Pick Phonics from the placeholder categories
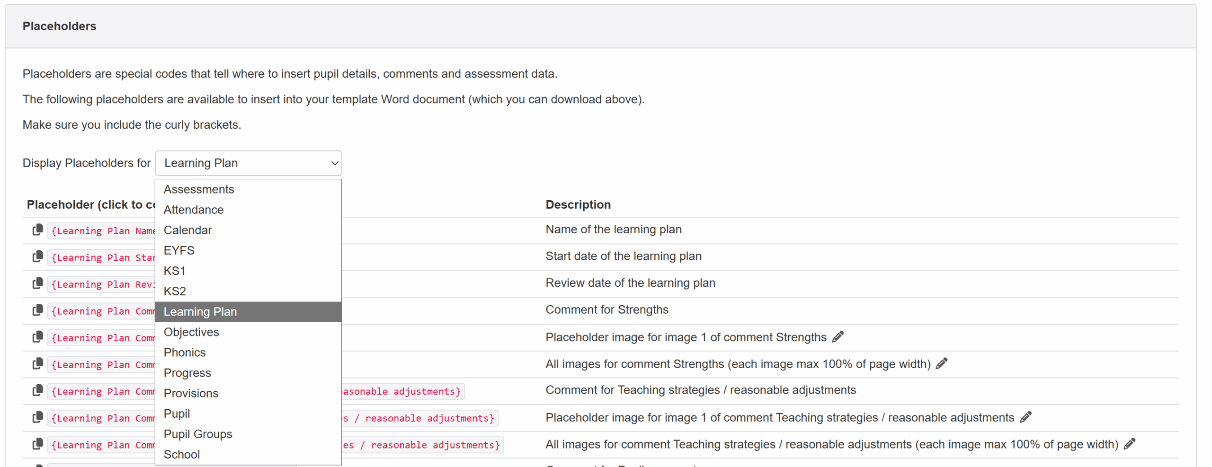Screen dimensions: 1212x467 tap(185, 352)
